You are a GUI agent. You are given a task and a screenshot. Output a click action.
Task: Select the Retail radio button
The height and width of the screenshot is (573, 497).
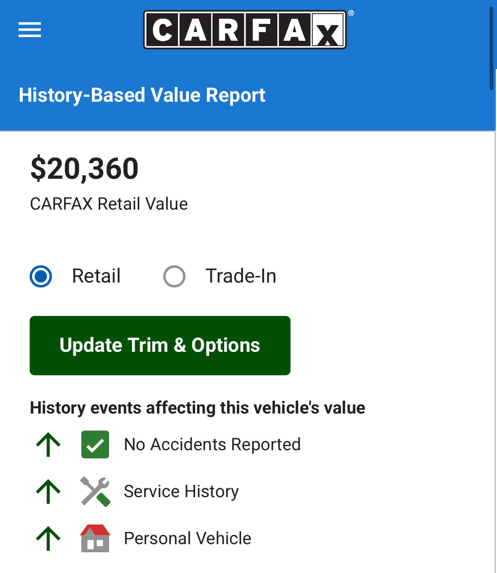click(x=41, y=276)
